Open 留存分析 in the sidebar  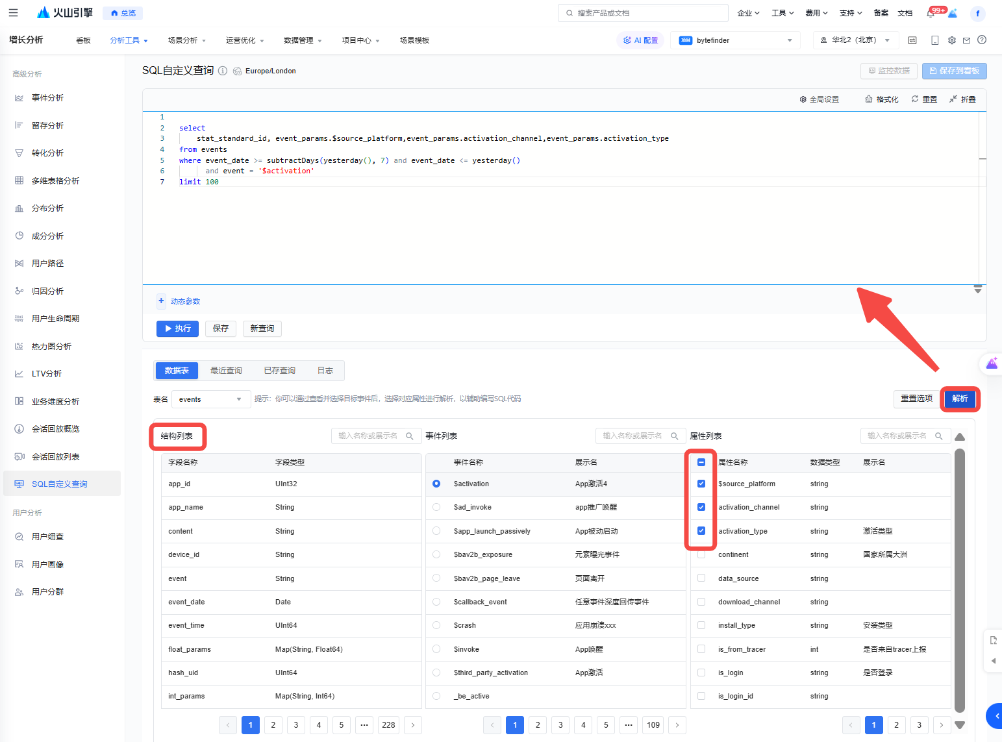coord(47,125)
